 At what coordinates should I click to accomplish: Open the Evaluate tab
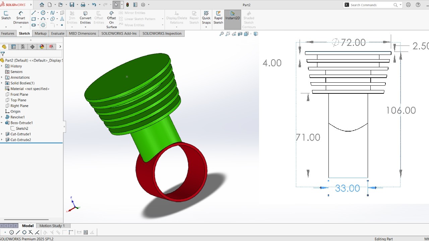[x=58, y=33]
